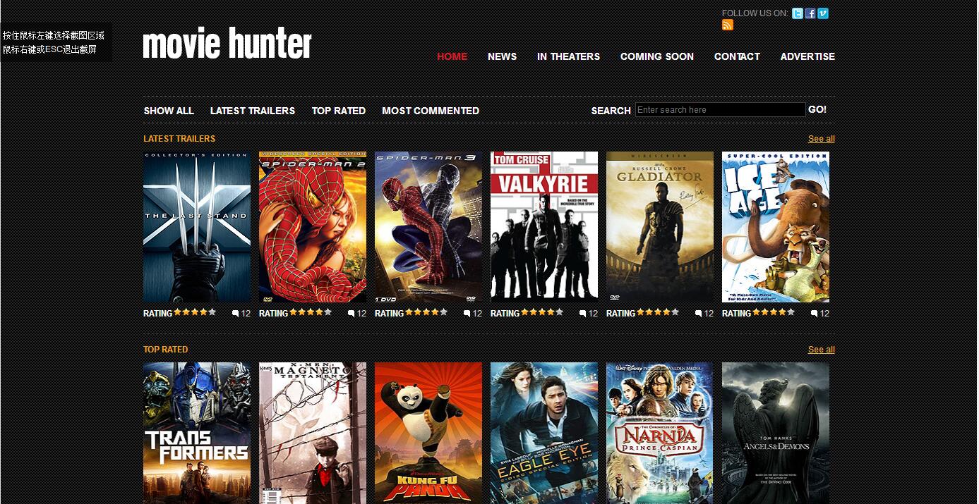
Task: Click the star rating under Gladiator
Action: click(658, 312)
